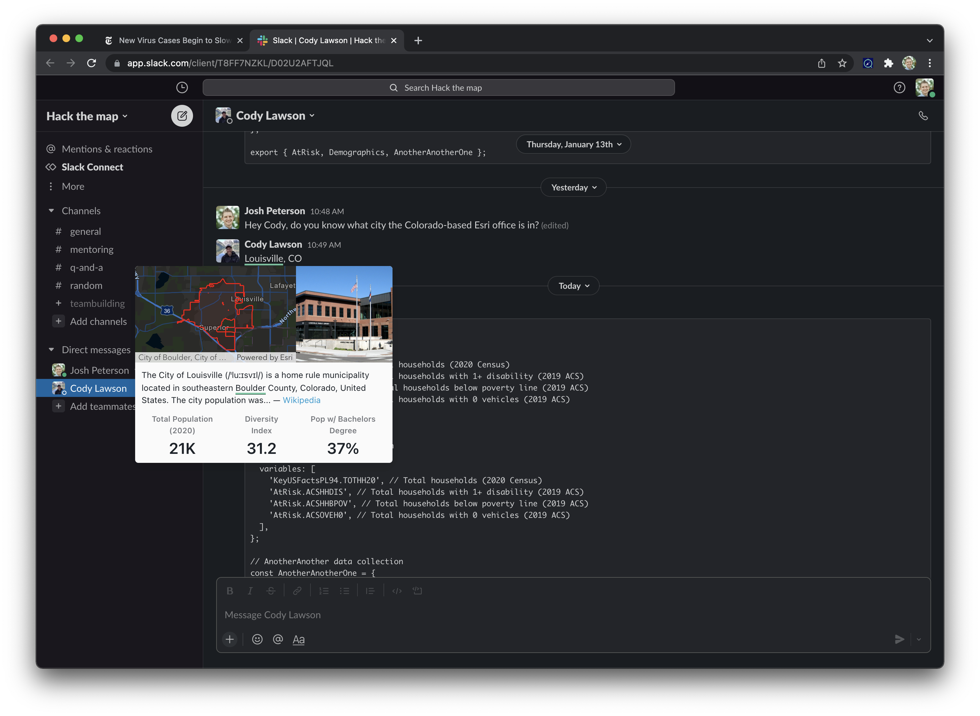Viewport: 980px width, 716px height.
Task: Toggle italic formatting in message composer
Action: tap(250, 591)
